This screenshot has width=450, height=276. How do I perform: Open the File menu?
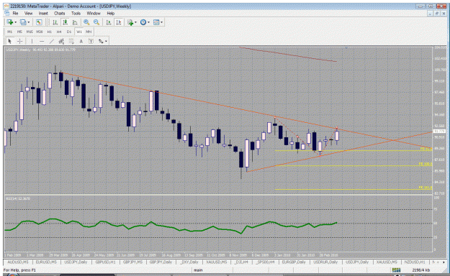click(x=15, y=14)
